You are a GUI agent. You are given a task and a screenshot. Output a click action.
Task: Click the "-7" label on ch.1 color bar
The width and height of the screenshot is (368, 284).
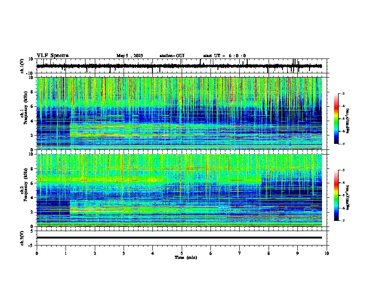(x=343, y=144)
